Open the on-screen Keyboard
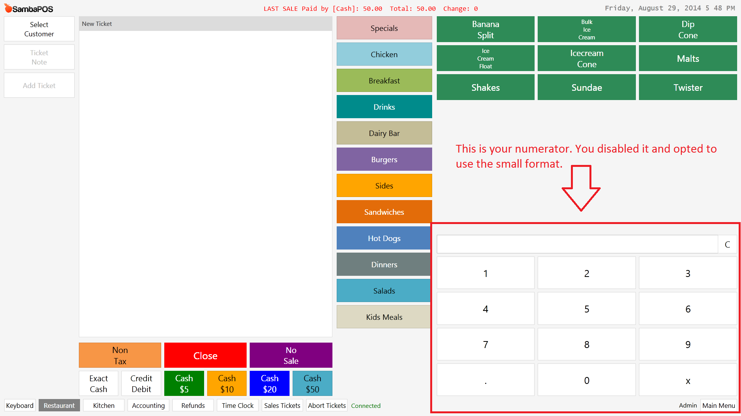The width and height of the screenshot is (741, 416). tap(20, 406)
